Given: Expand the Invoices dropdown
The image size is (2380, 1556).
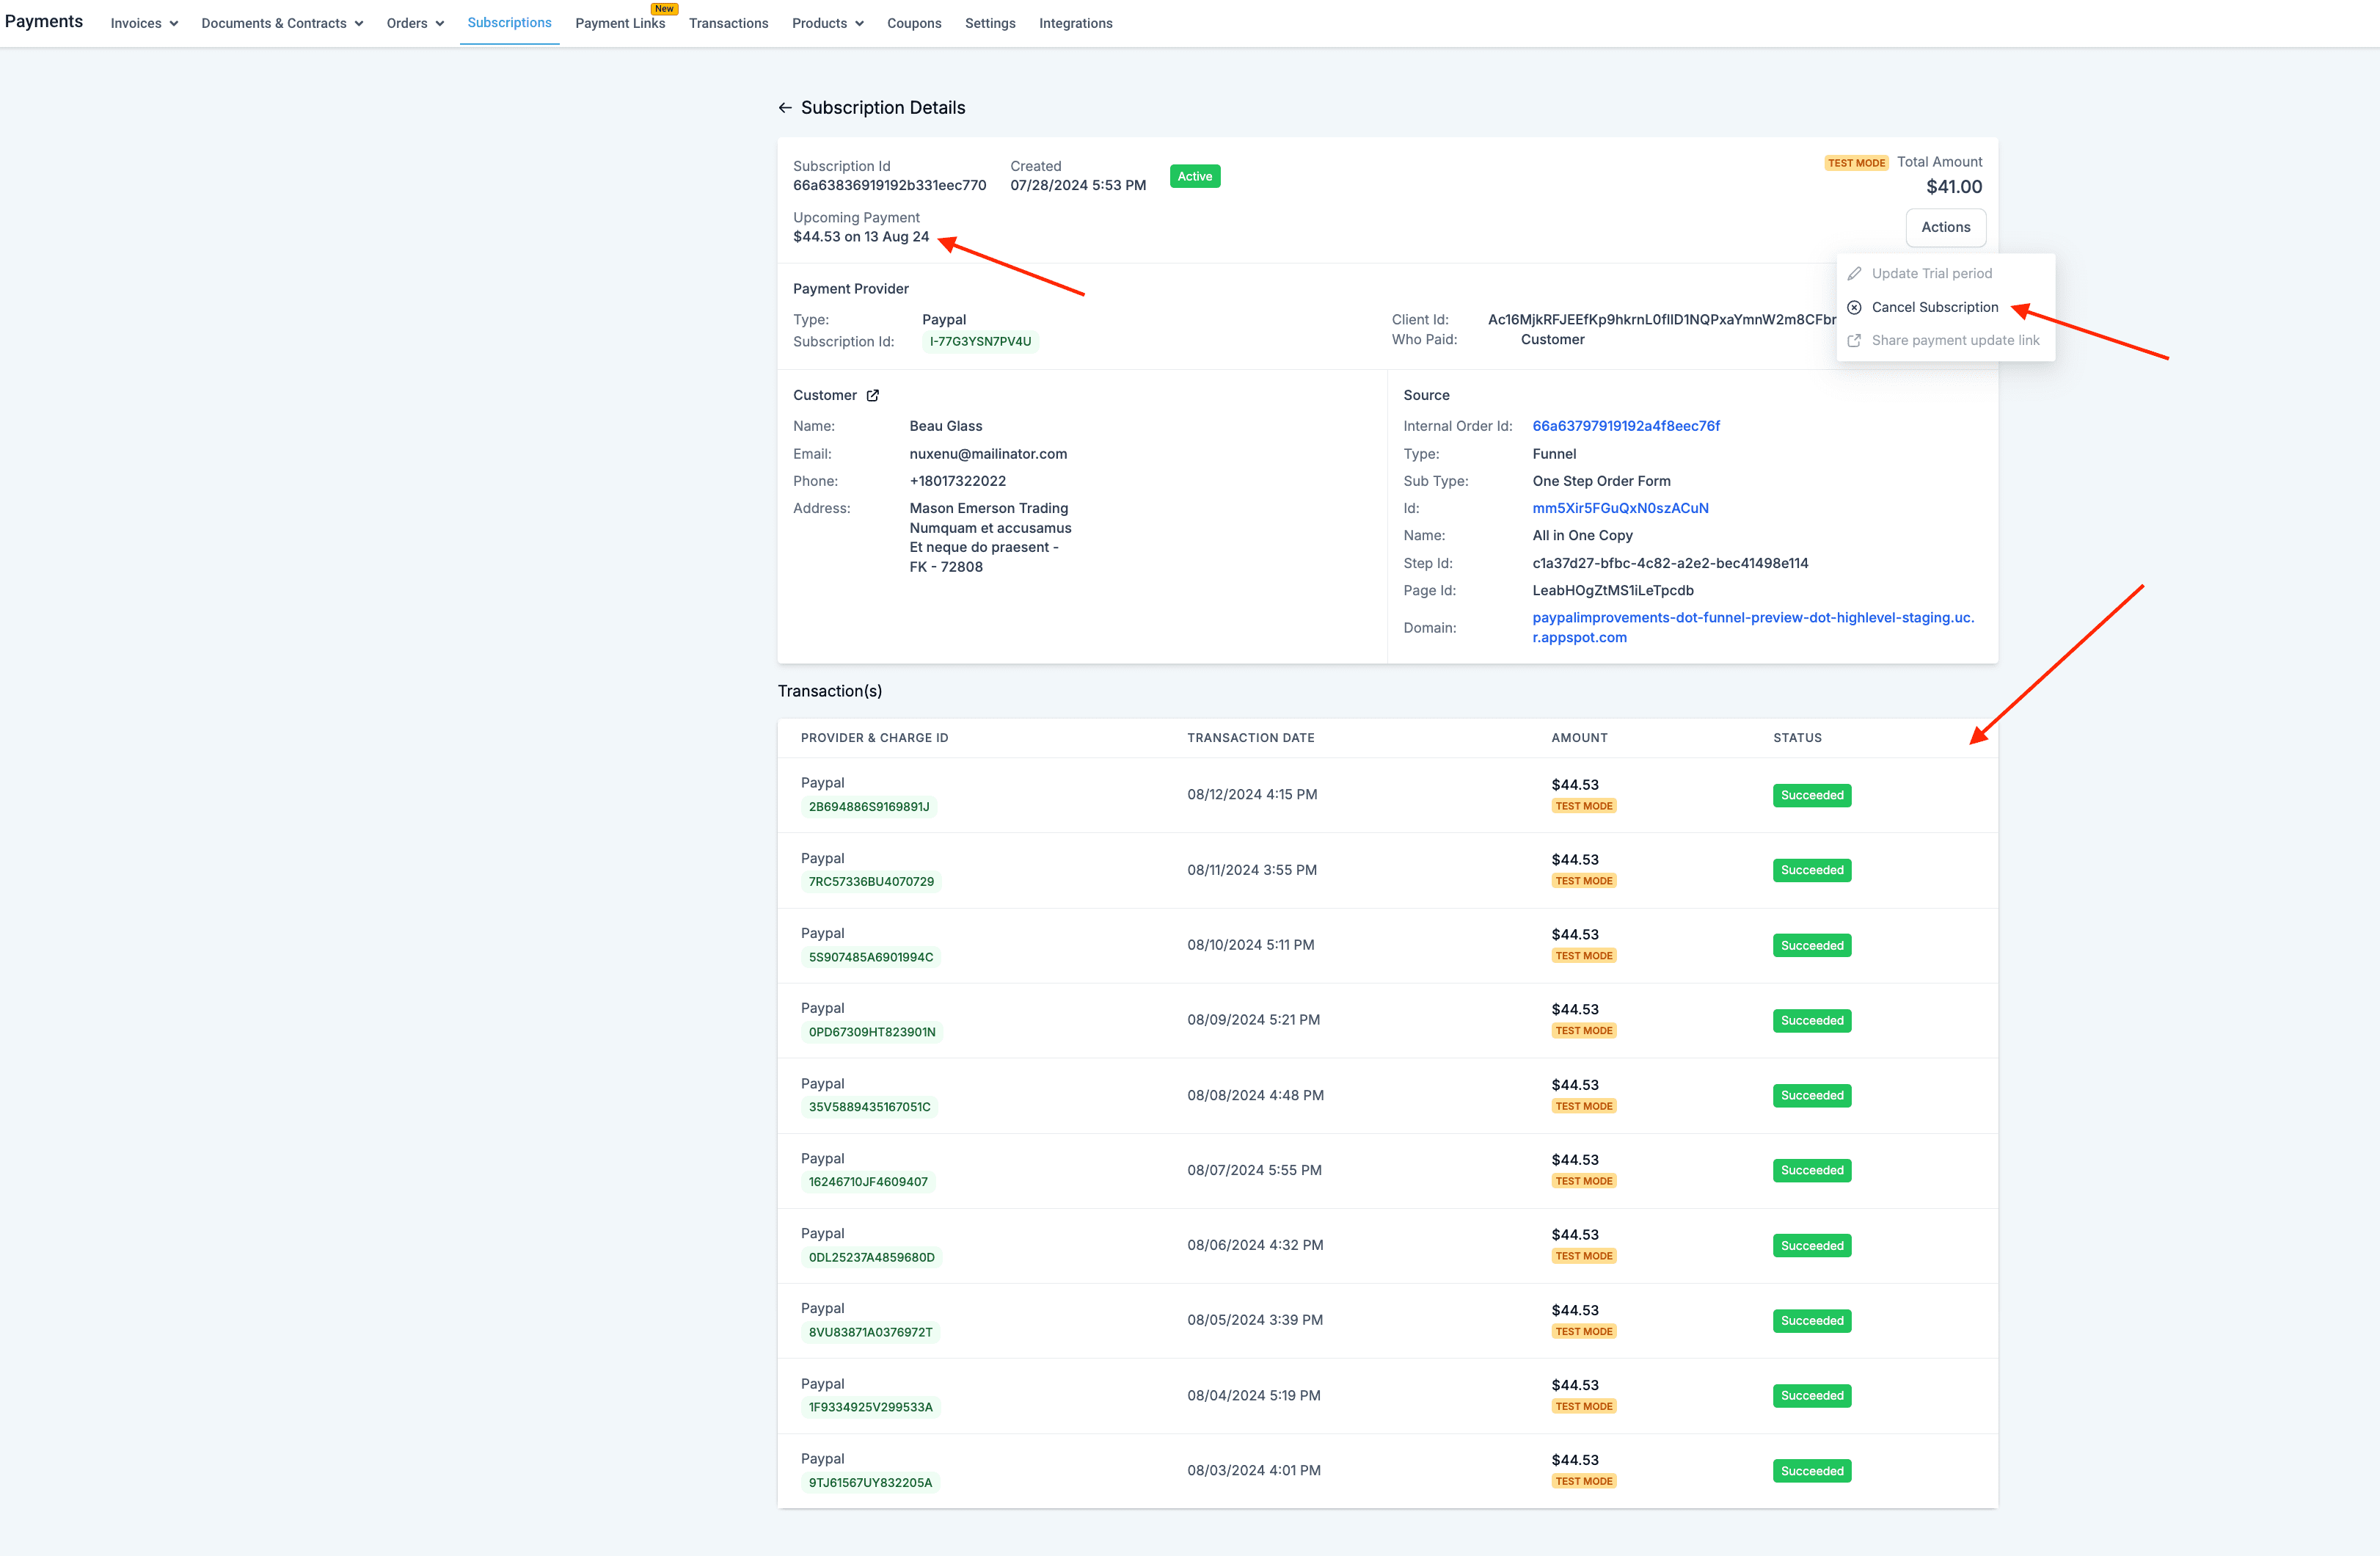Looking at the screenshot, I should pyautogui.click(x=144, y=23).
